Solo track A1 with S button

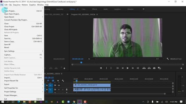point(63,90)
